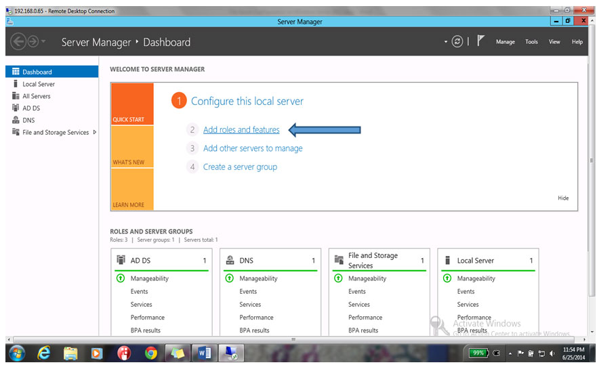Viewport: 599px width, 367px height.
Task: Open Services in the DNS tile
Action: [x=250, y=305]
